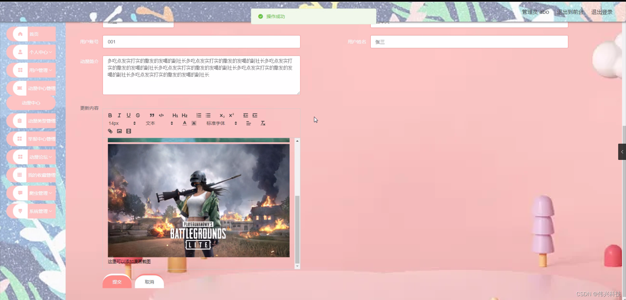Viewport: 626px width, 300px height.
Task: Apply Heading 1 style in editor
Action: 175,115
